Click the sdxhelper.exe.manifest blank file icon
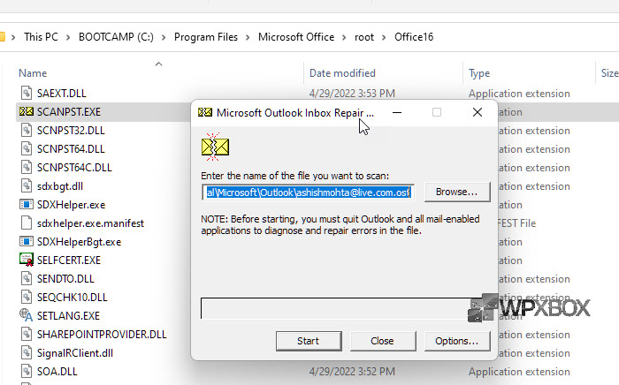The height and width of the screenshot is (385, 619). [x=26, y=223]
